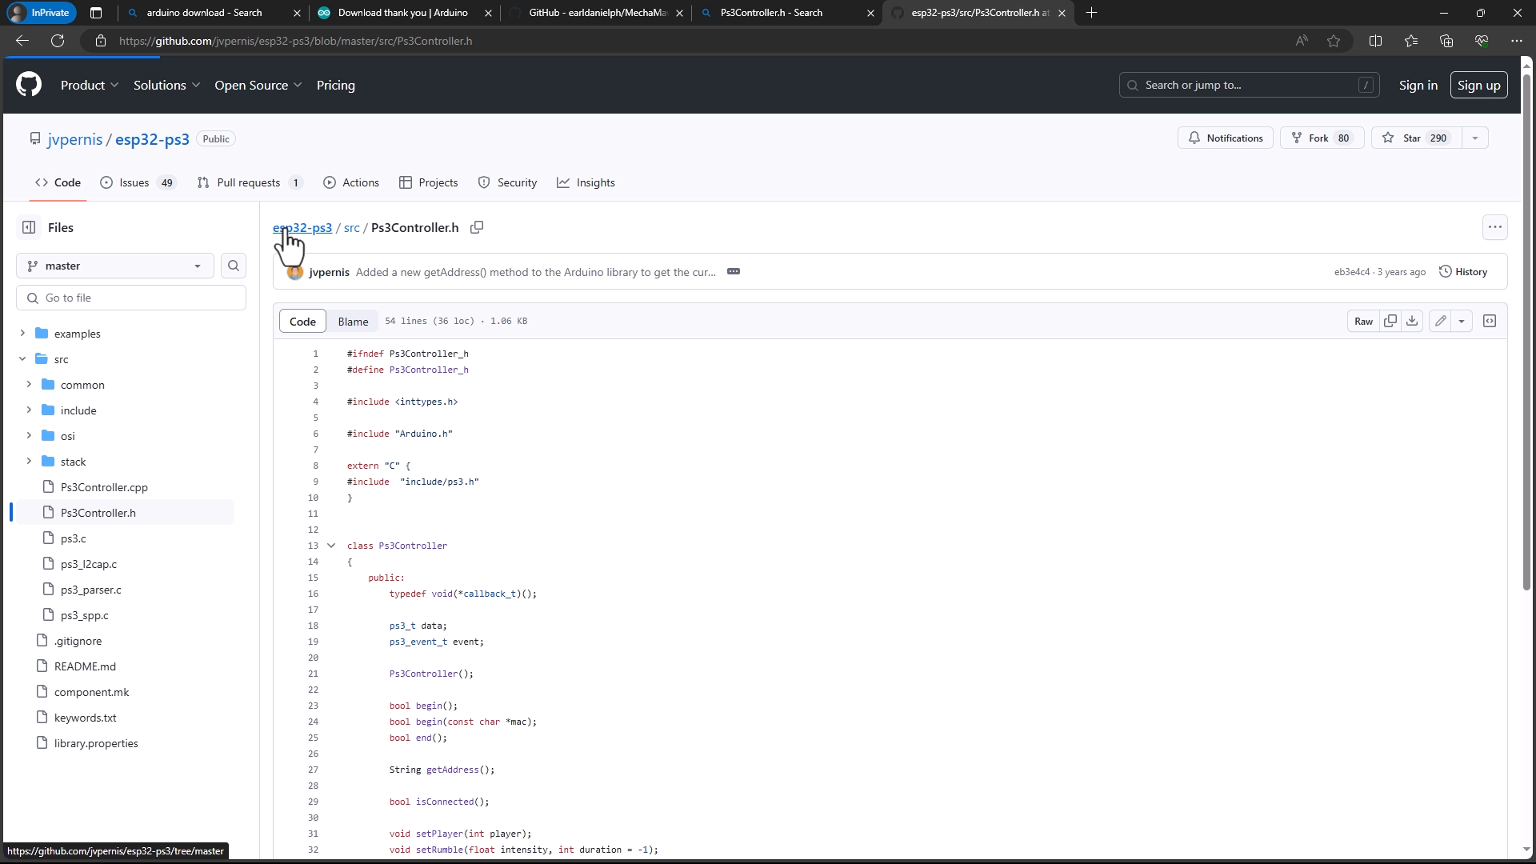Copy raw file contents icon

1390,322
